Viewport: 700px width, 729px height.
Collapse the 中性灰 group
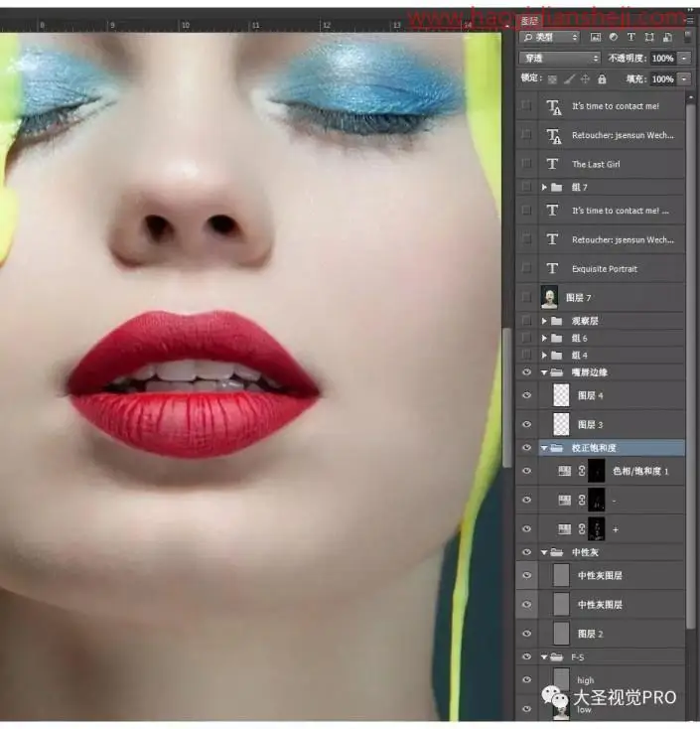(544, 552)
